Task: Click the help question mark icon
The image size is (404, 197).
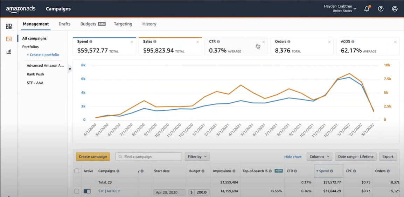Action: (x=381, y=9)
